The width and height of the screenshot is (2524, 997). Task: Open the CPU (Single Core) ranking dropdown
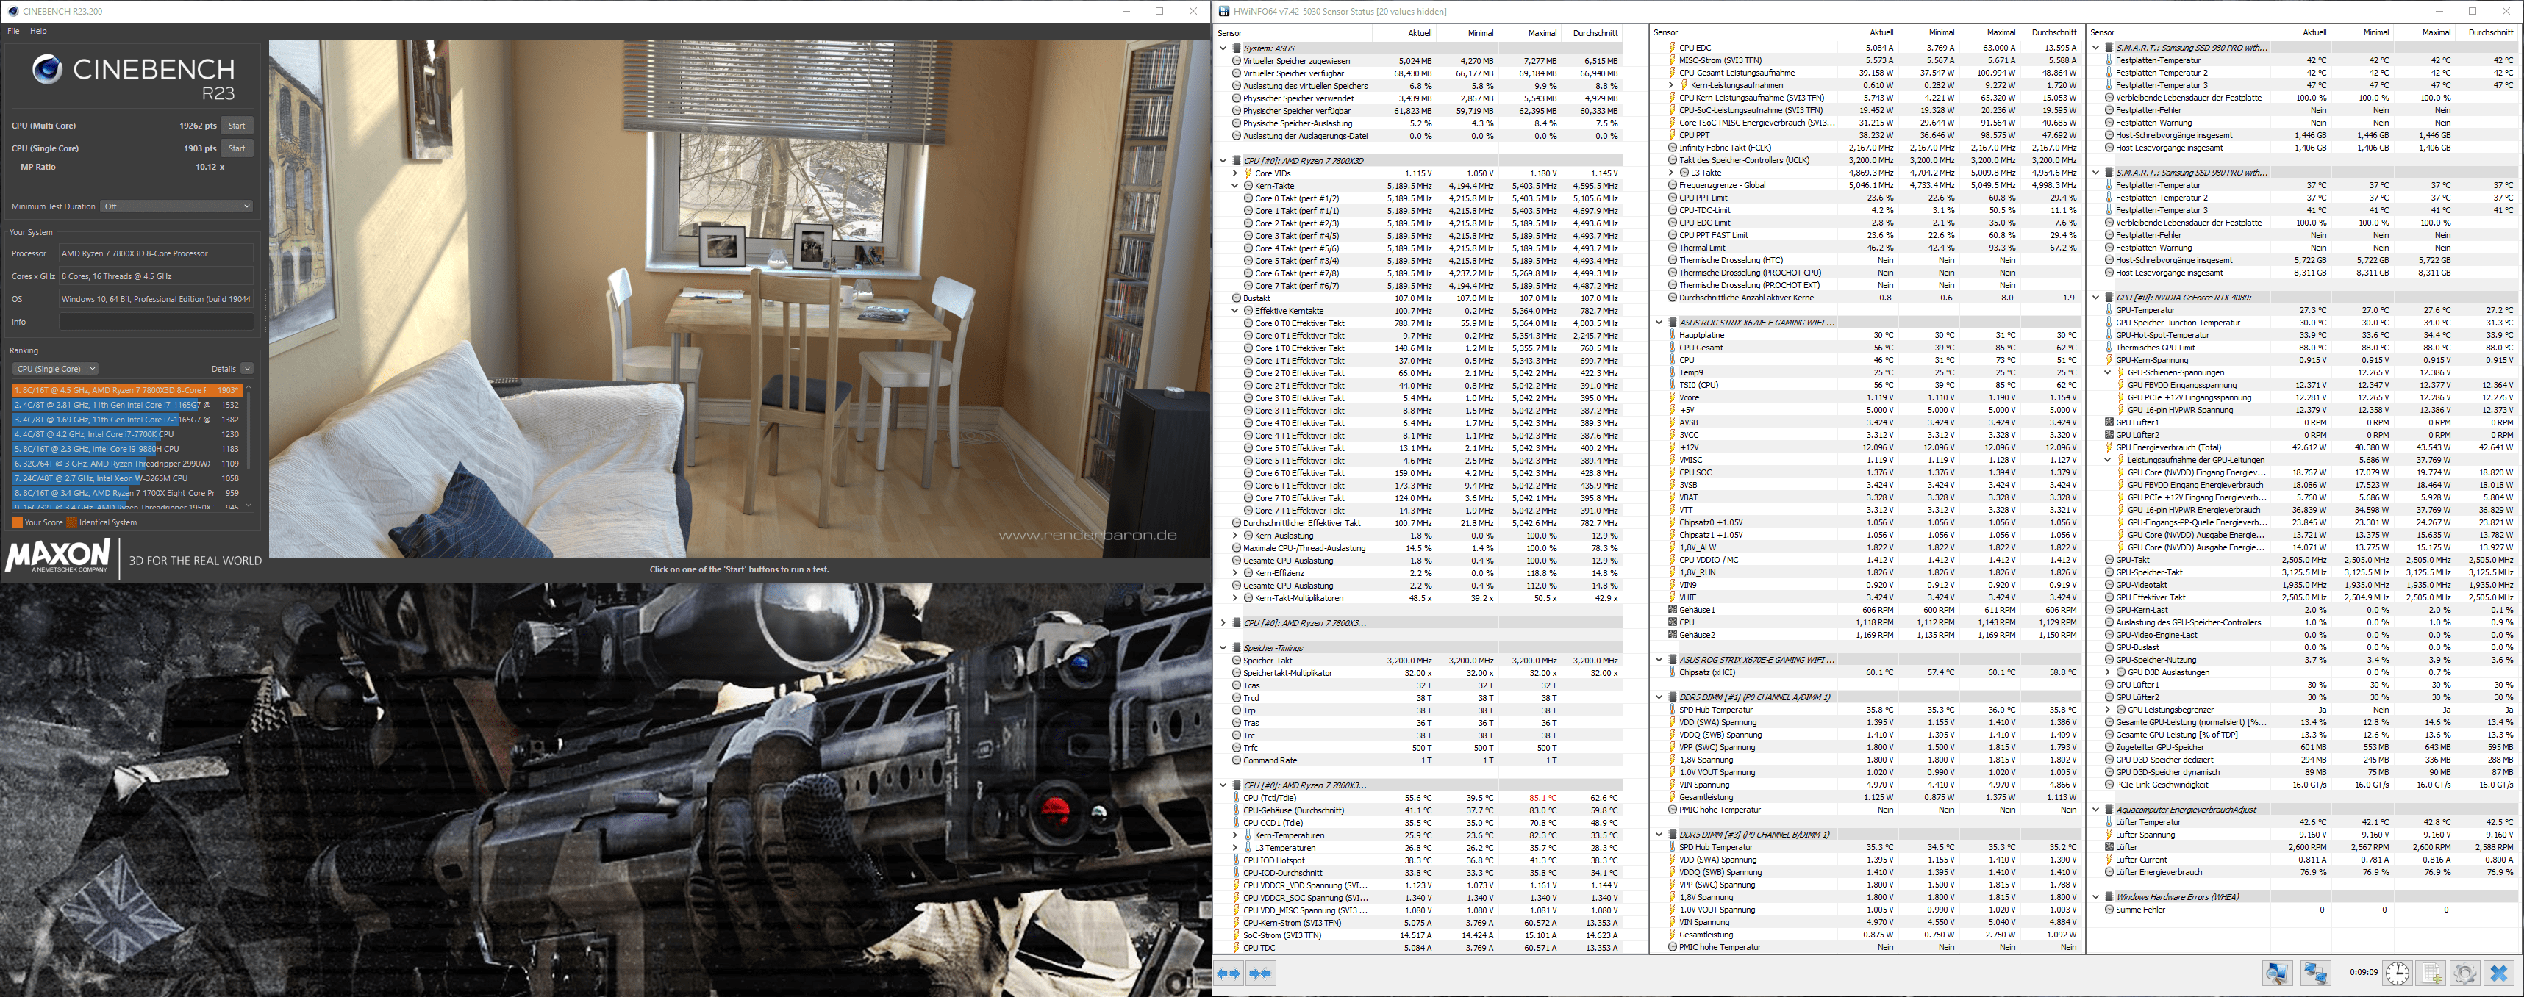55,370
